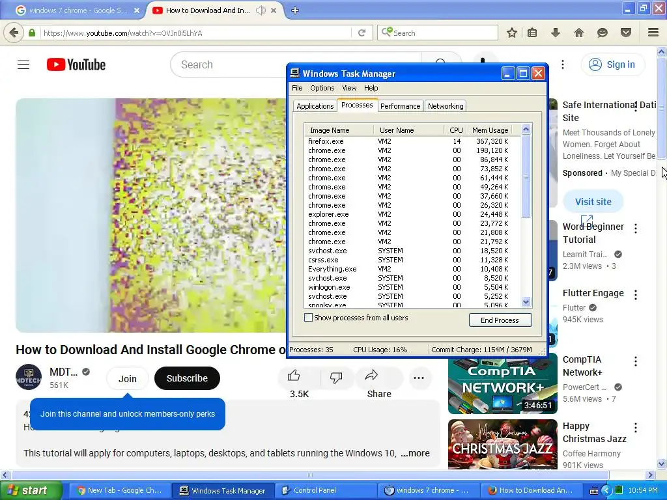Switch to the Applications tab

[315, 106]
